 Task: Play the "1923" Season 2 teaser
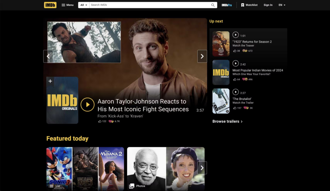click(x=236, y=35)
